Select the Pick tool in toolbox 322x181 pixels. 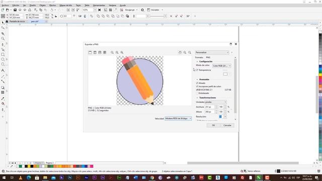[3, 22]
